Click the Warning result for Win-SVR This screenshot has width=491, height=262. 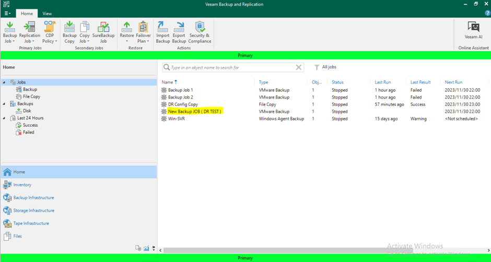[x=418, y=119]
